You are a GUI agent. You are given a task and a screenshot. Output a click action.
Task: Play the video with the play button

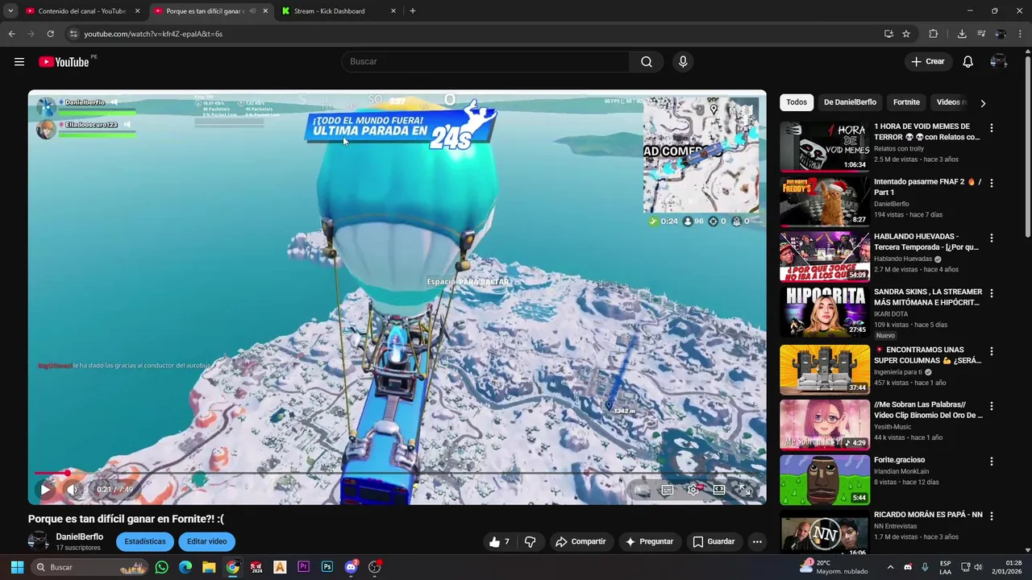pyautogui.click(x=45, y=489)
